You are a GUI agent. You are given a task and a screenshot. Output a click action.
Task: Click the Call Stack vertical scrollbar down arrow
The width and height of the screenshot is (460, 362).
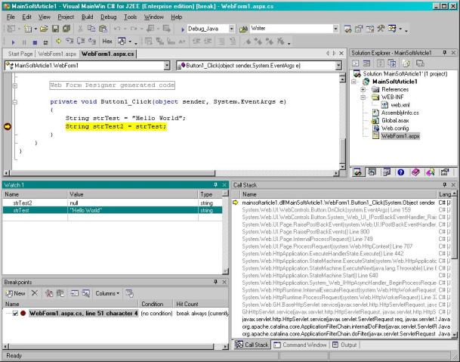coord(455,334)
